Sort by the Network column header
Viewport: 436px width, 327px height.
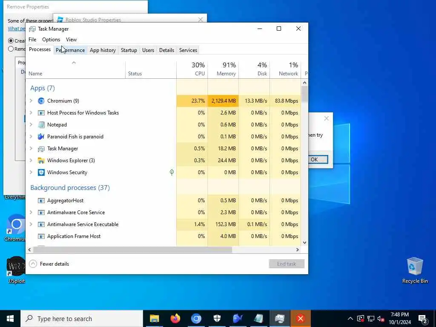(286, 69)
